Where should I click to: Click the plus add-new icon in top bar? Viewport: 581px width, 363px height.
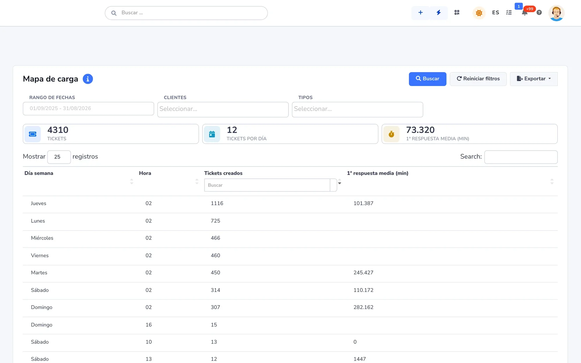pyautogui.click(x=420, y=13)
